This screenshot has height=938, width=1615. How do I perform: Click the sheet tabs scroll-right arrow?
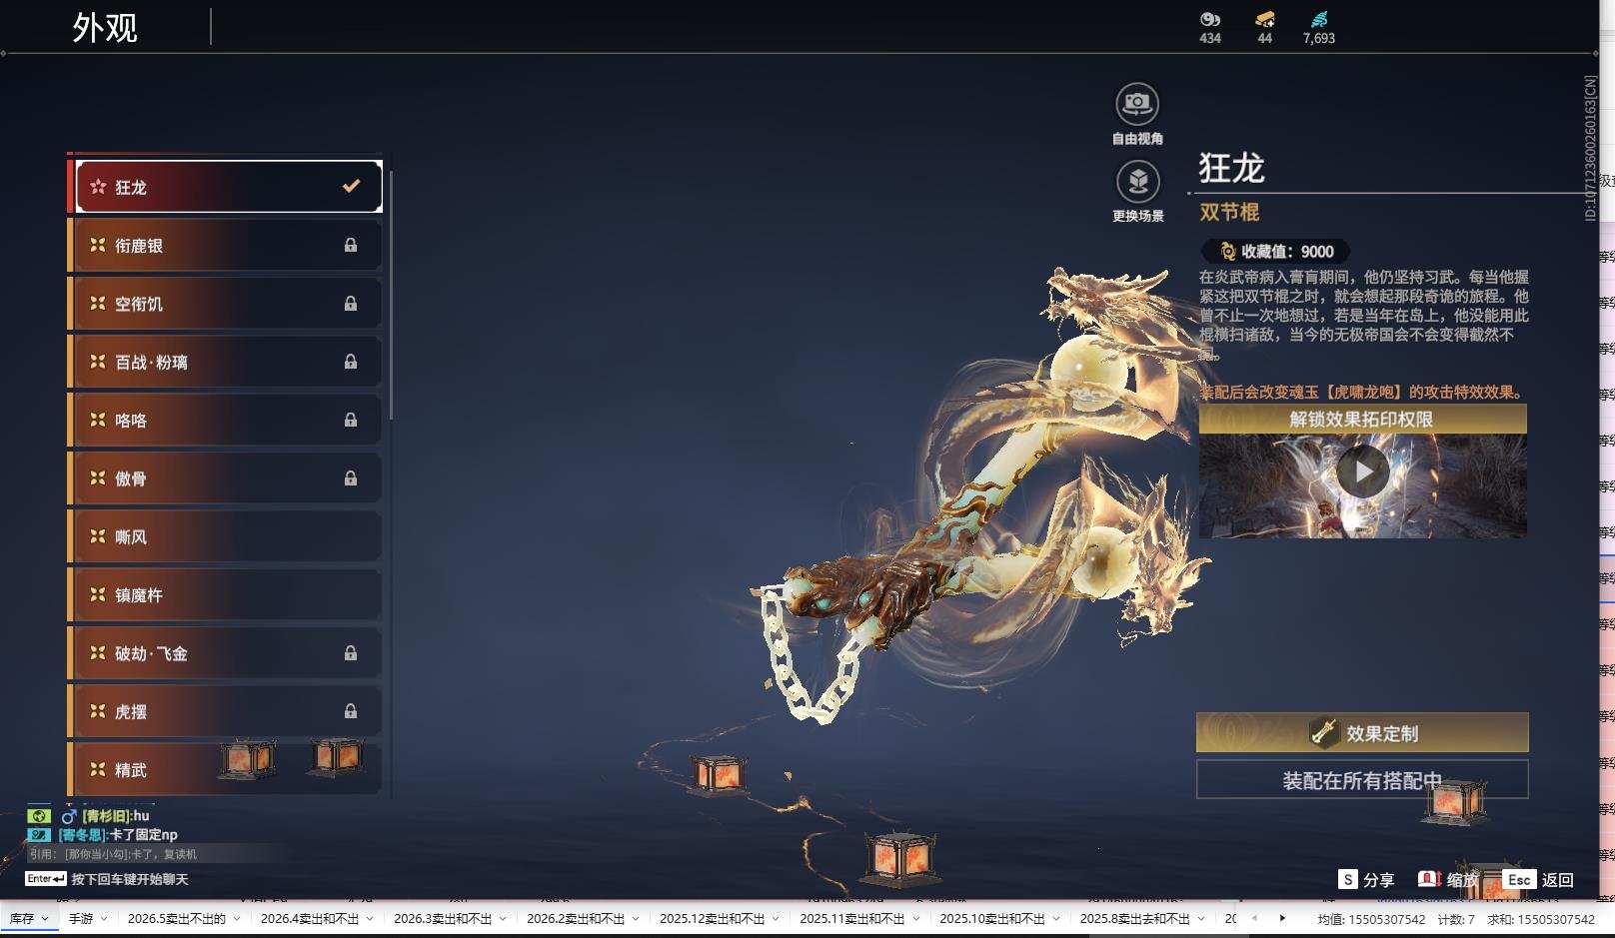point(1282,918)
